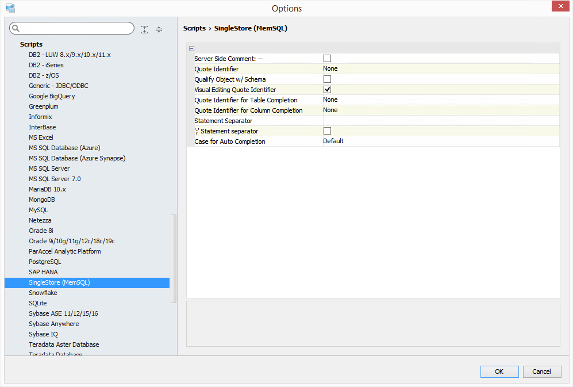The width and height of the screenshot is (573, 387).
Task: Click the application icon in title bar
Action: 10,8
